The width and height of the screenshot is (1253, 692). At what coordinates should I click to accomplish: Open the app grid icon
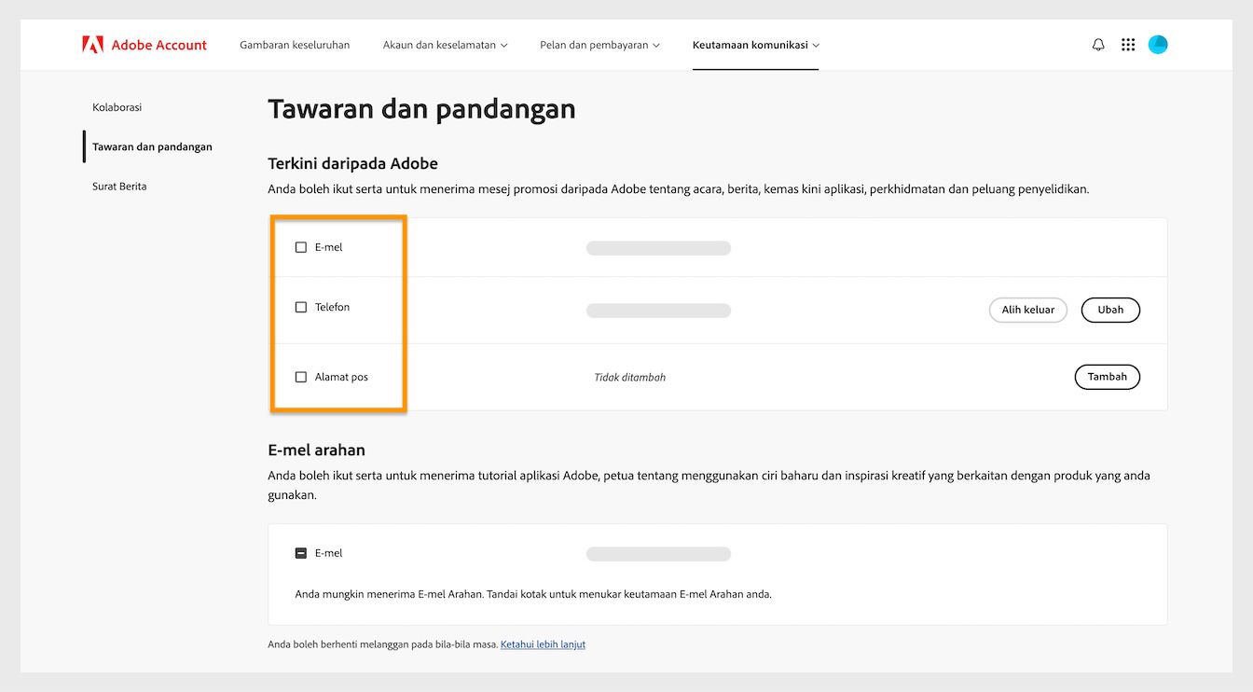[x=1128, y=44]
